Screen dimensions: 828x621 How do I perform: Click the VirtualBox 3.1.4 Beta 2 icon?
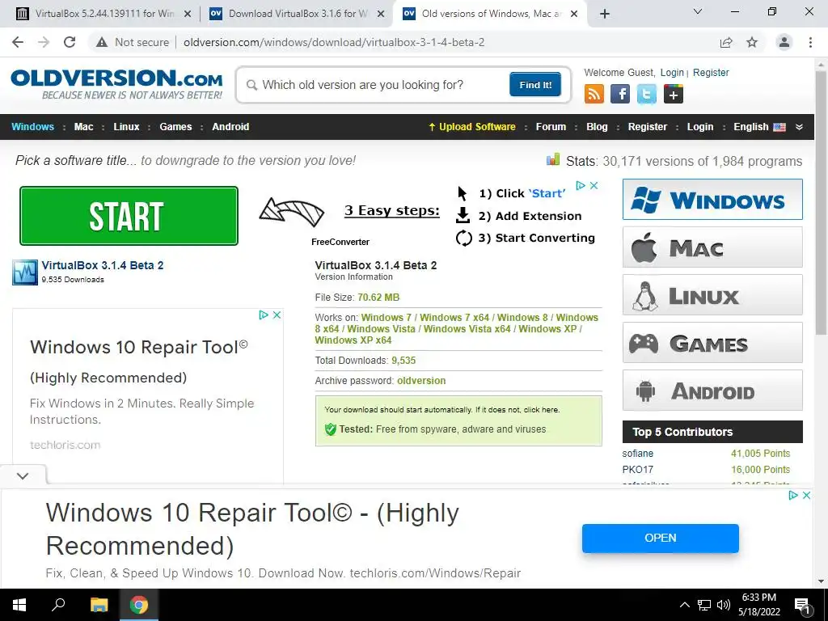25,272
